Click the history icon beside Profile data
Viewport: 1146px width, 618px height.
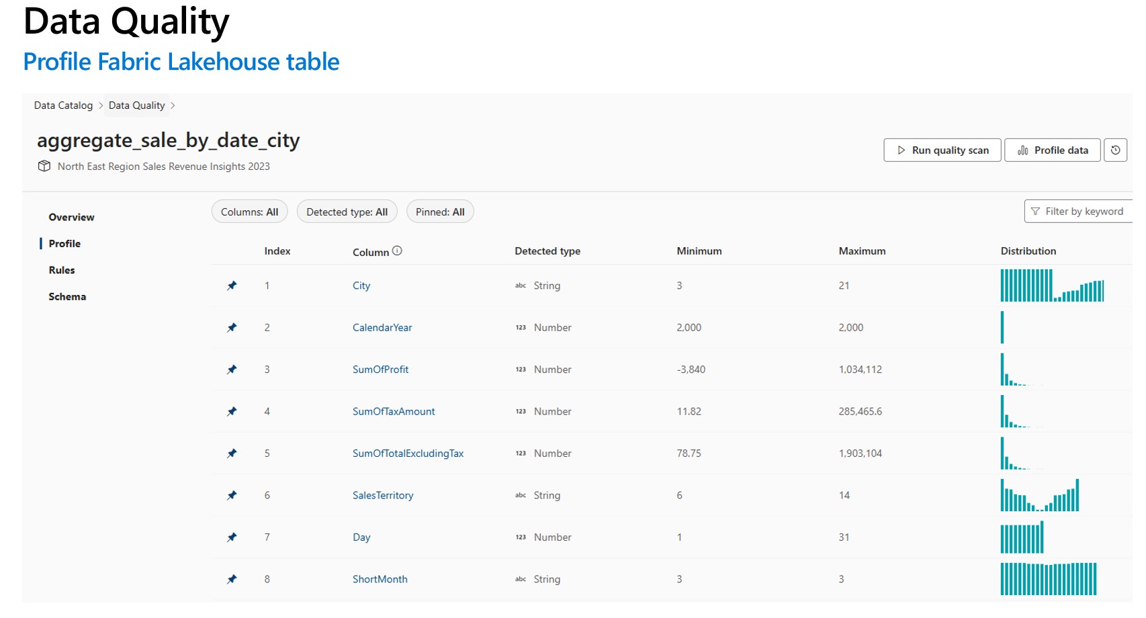coord(1115,150)
